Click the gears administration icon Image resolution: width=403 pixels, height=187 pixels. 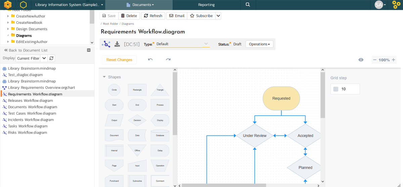[x=396, y=5]
